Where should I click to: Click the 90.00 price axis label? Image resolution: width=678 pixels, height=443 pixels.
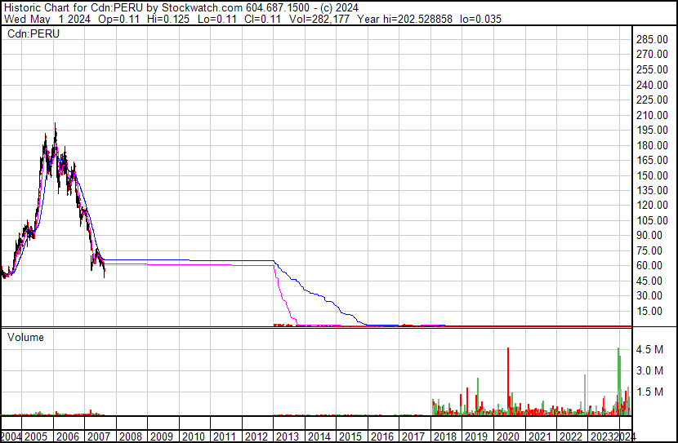649,235
